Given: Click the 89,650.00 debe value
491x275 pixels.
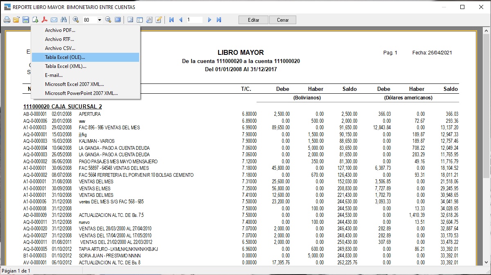Looking at the screenshot, I should pos(280,128).
